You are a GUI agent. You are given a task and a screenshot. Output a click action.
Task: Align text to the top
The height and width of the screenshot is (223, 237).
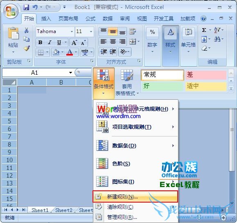[x=104, y=31]
